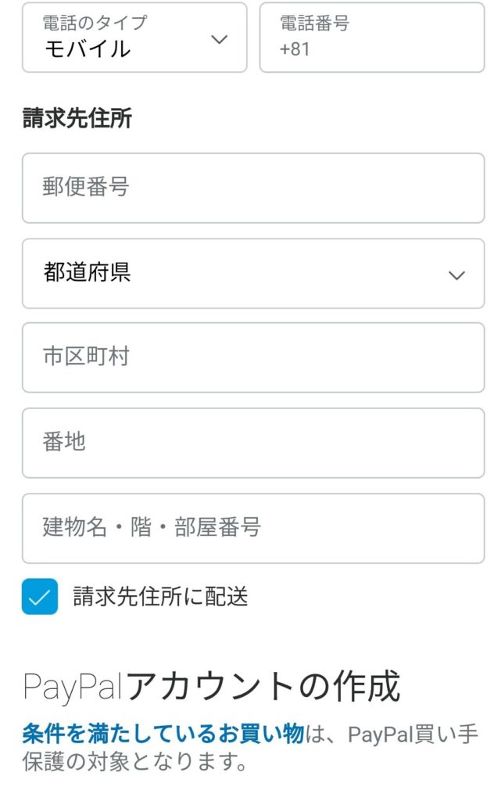Expand the 都道府県 prefecture selector
501x801 pixels.
[252, 273]
